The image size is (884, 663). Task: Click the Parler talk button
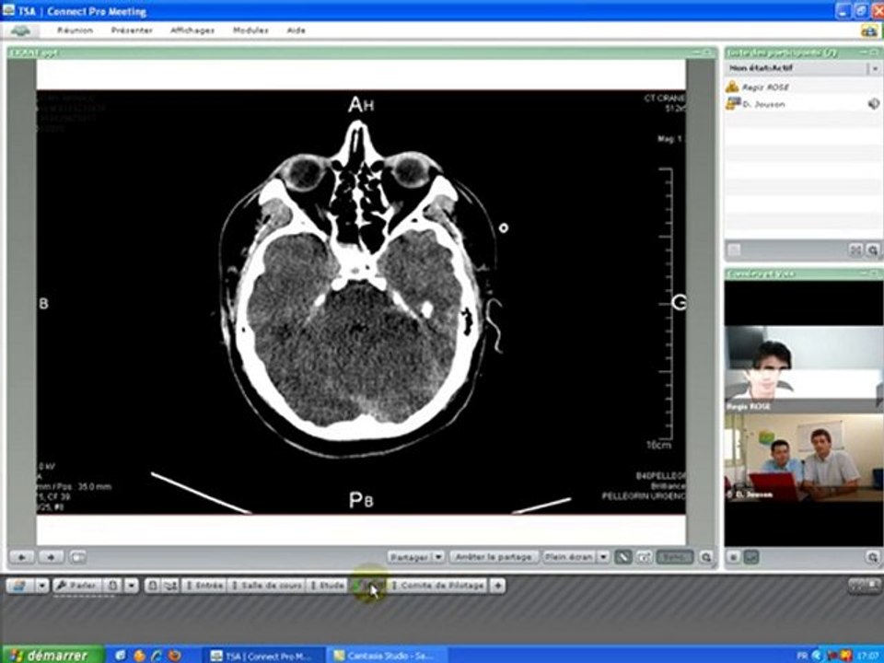77,586
